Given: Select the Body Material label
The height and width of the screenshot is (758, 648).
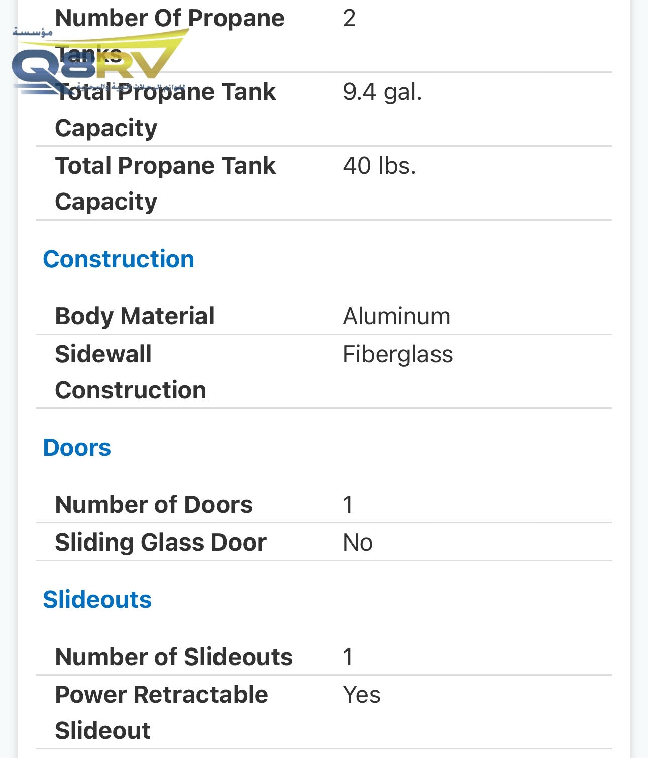Looking at the screenshot, I should coord(135,316).
